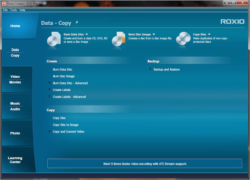Click Burn Data Disc link under Create
Image resolution: width=250 pixels, height=180 pixels.
(x=62, y=70)
